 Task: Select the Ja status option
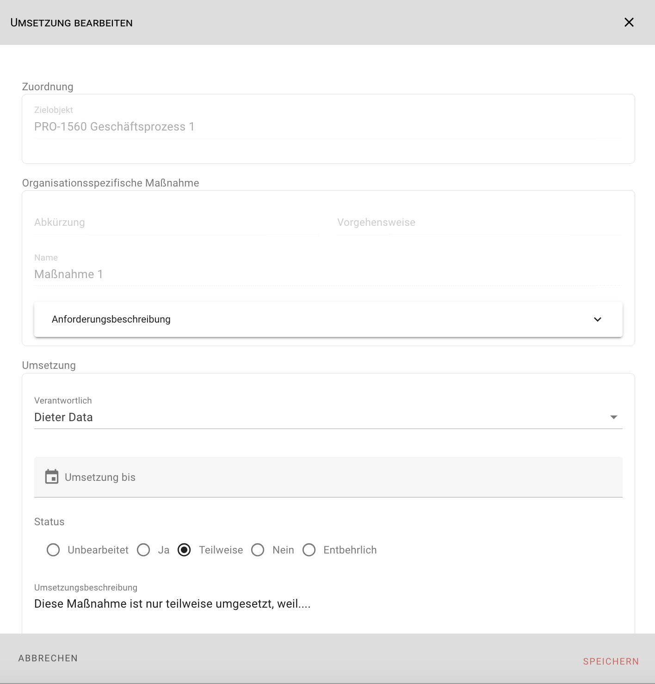point(143,550)
